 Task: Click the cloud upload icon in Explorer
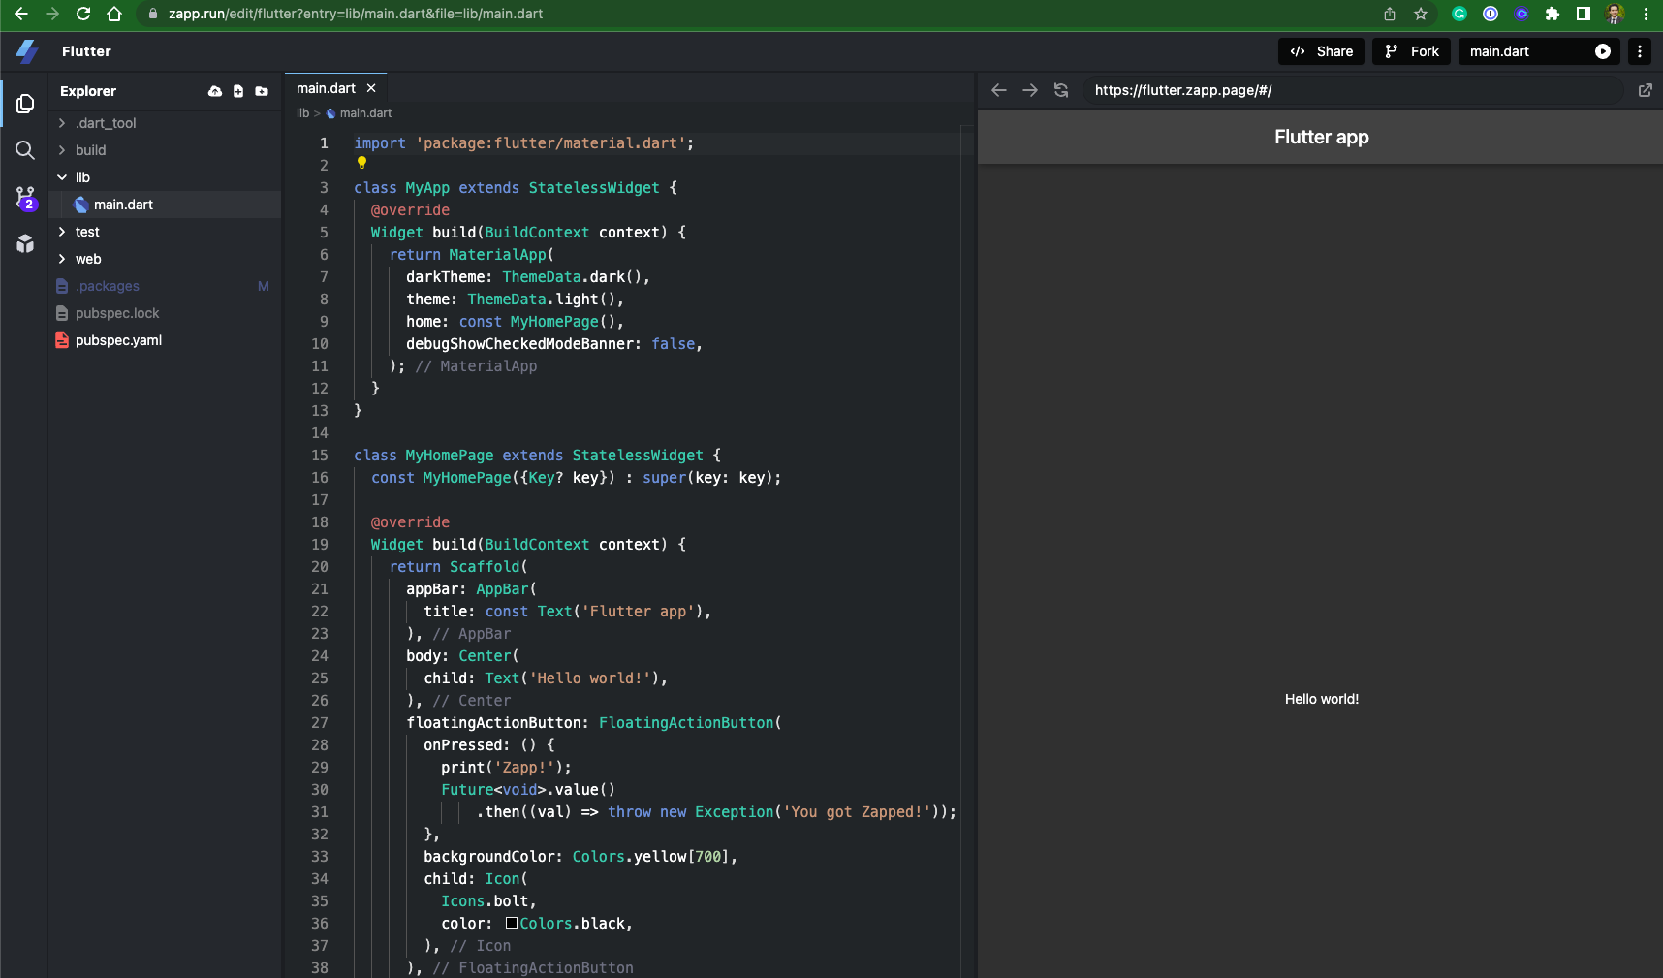coord(215,91)
